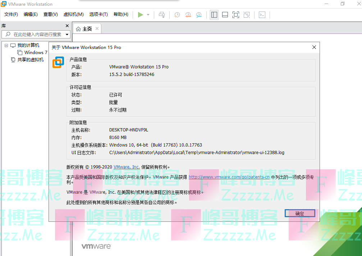
Task: Click the send Ctrl+Alt+Del icon
Action: [x=162, y=15]
